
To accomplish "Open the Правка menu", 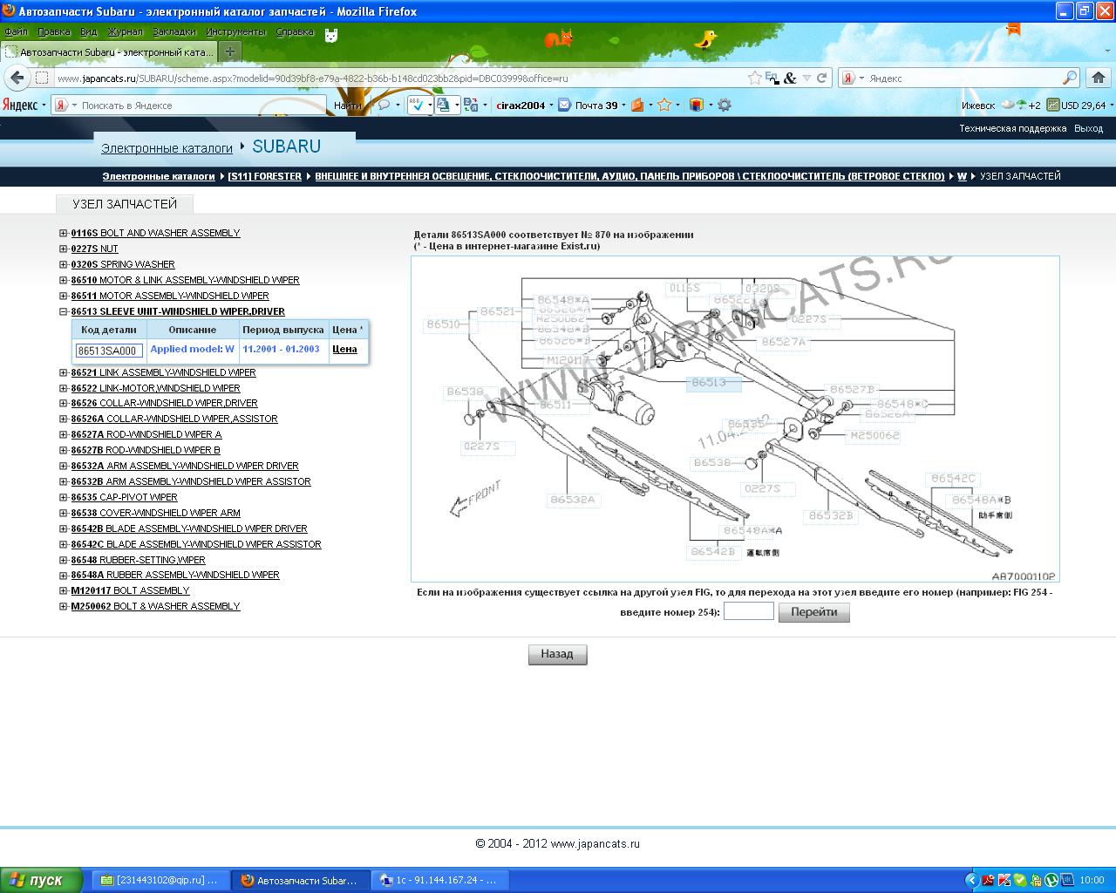I will click(x=54, y=32).
